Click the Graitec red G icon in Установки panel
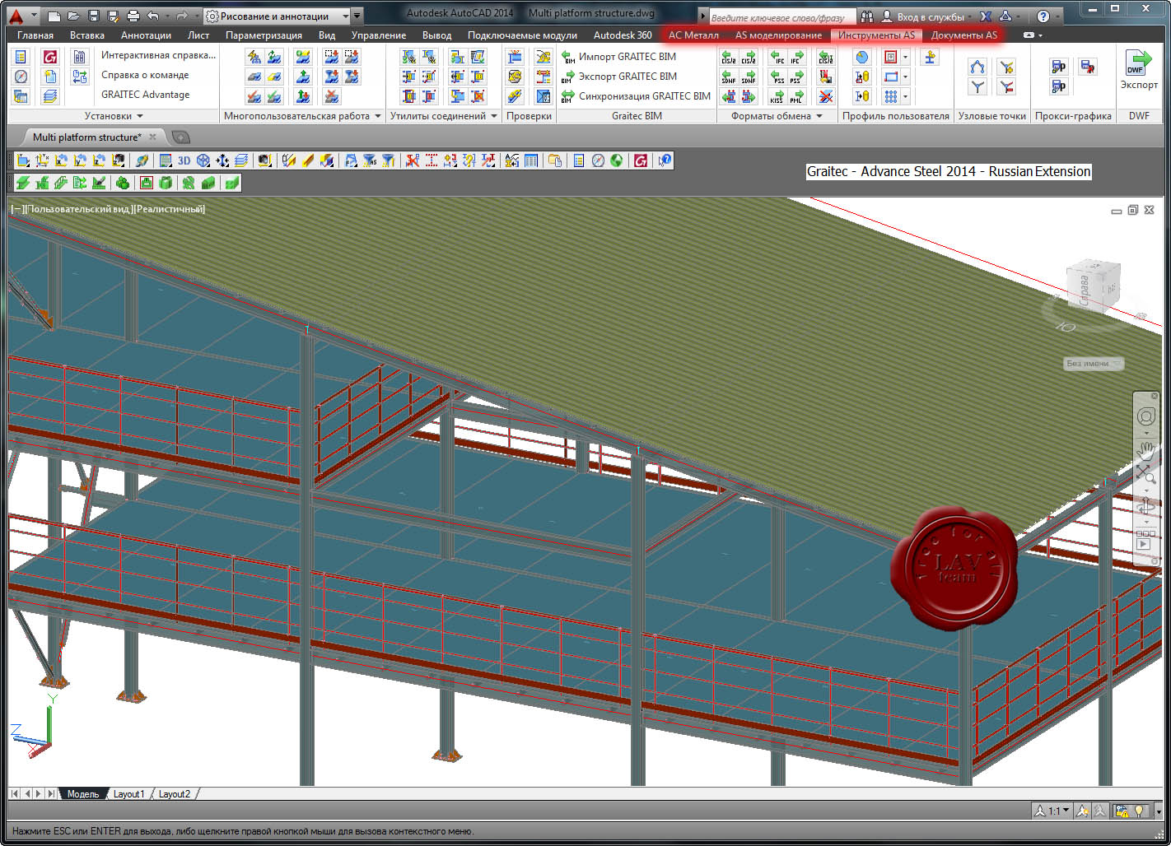The width and height of the screenshot is (1171, 846). (51, 57)
